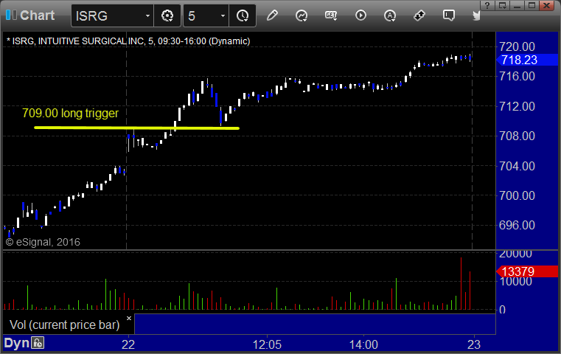Viewport: 561px width, 354px height.
Task: Click the 10000 volume scale label
Action: [515, 281]
